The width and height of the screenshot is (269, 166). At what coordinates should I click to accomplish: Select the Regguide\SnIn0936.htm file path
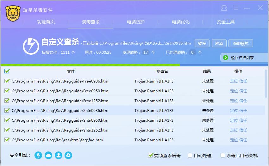tap(60, 111)
